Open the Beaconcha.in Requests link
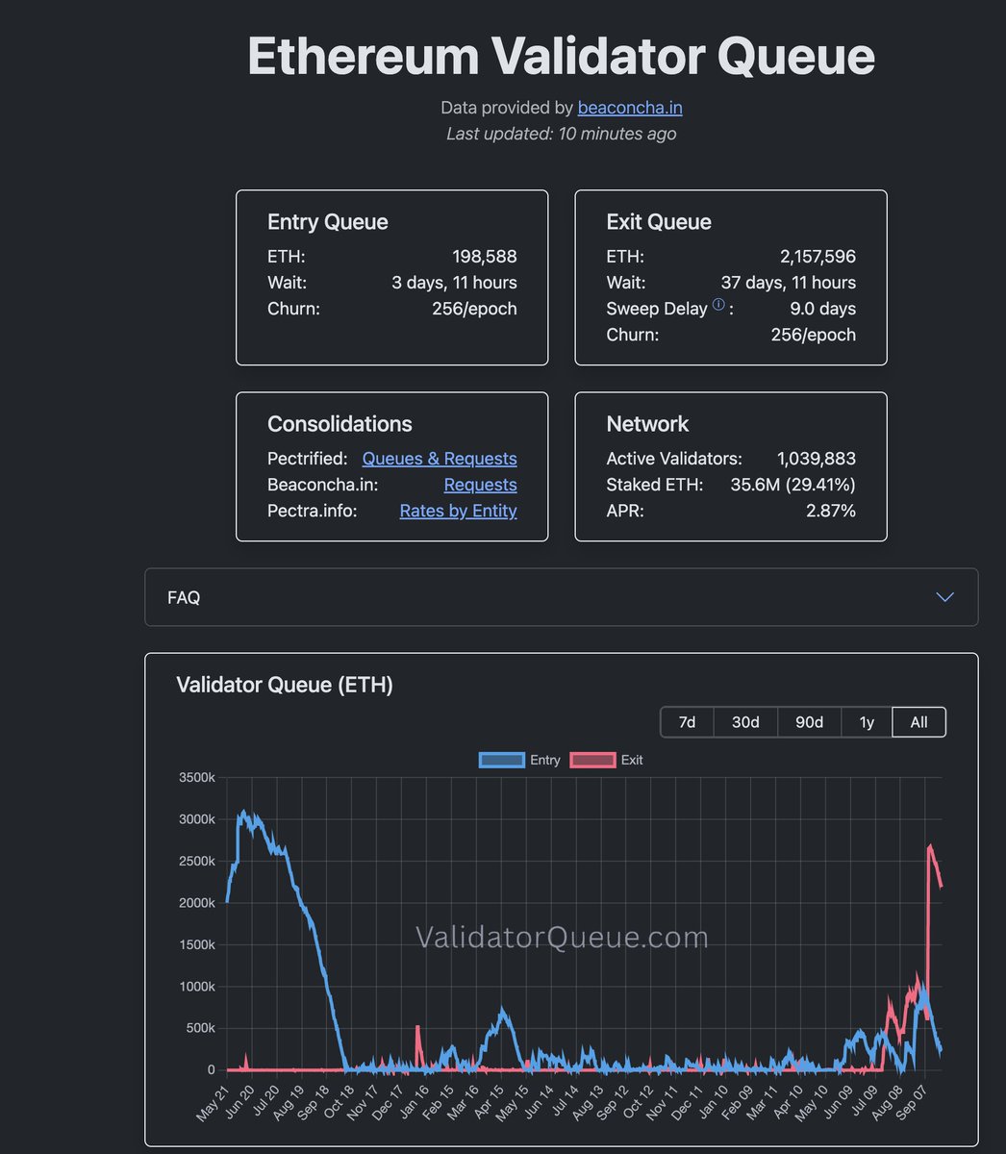 (x=480, y=485)
